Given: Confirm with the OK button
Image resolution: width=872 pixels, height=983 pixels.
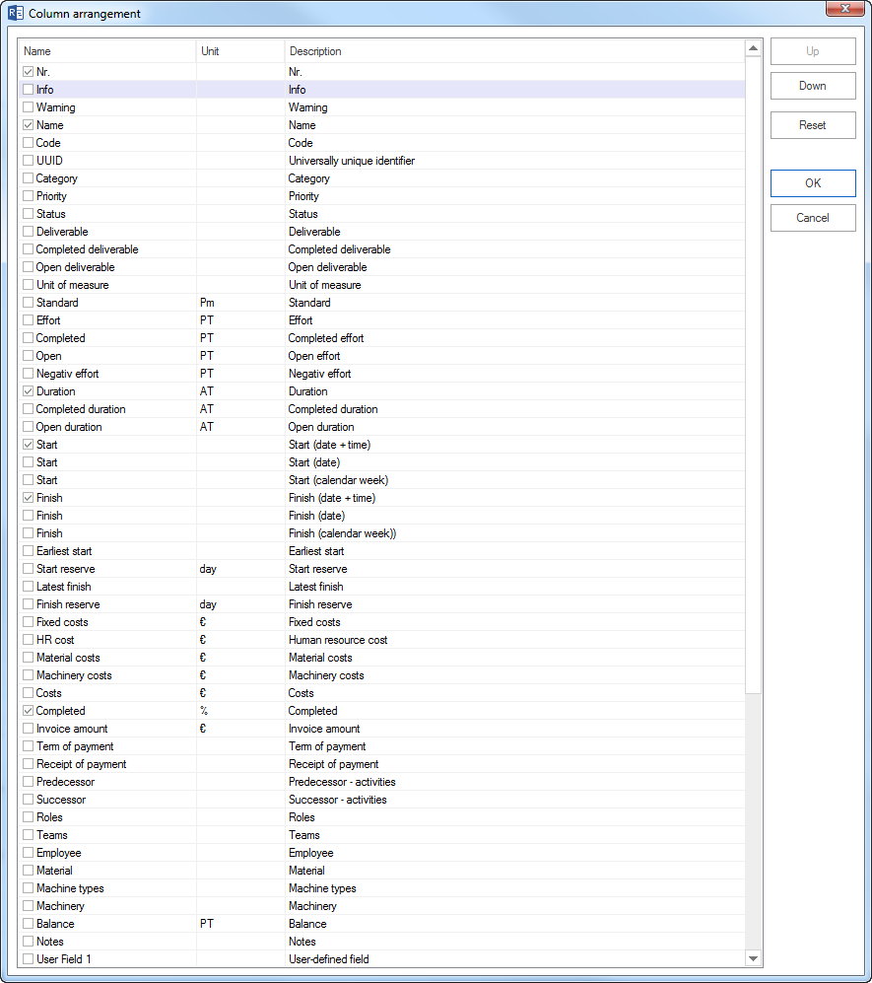Looking at the screenshot, I should 813,183.
